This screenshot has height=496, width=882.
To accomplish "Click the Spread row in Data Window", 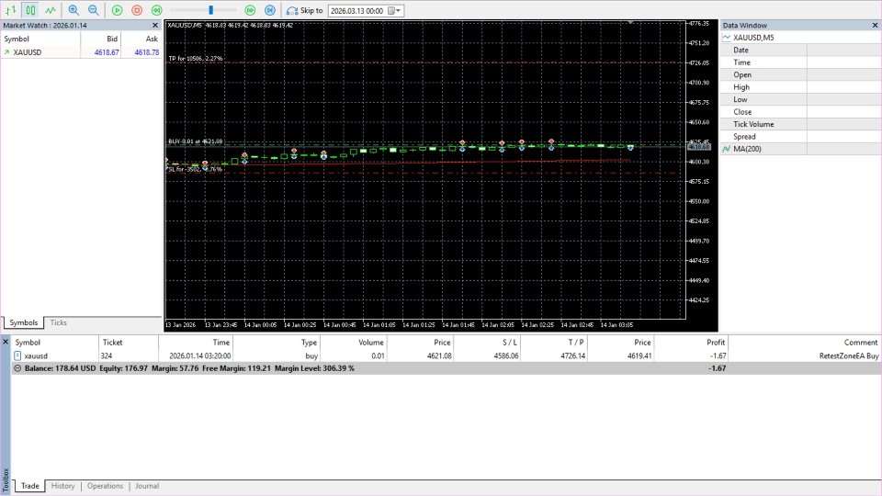I will click(800, 137).
